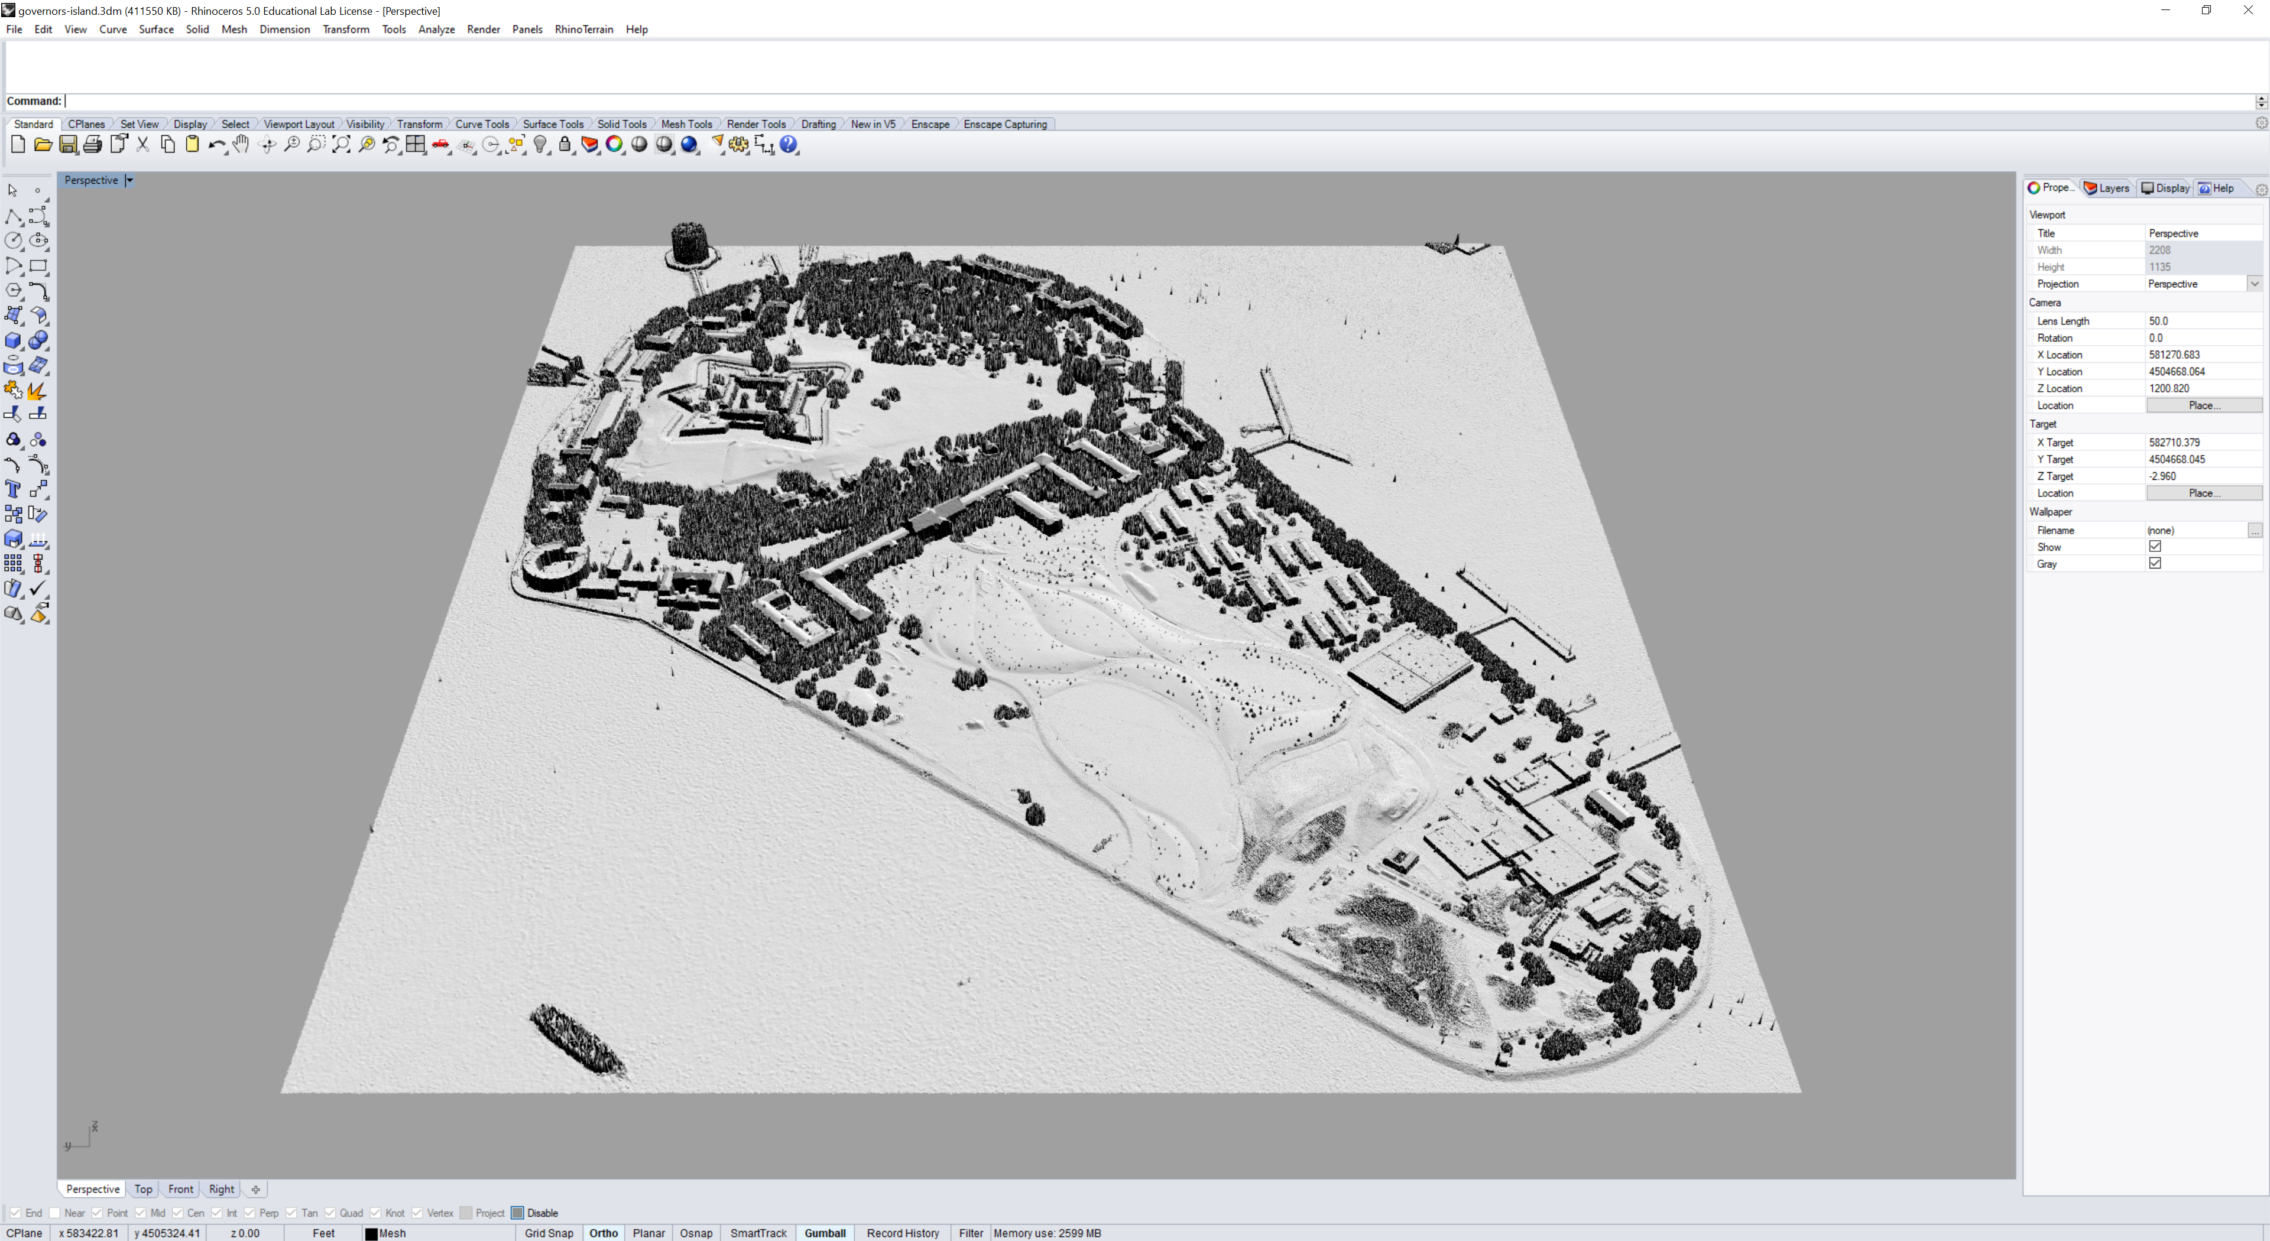The height and width of the screenshot is (1241, 2270).
Task: Open the Perspective viewport title menu arrow
Action: pos(129,180)
